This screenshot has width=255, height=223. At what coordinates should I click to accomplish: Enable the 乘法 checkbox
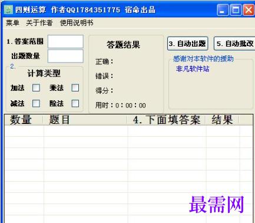(75, 88)
